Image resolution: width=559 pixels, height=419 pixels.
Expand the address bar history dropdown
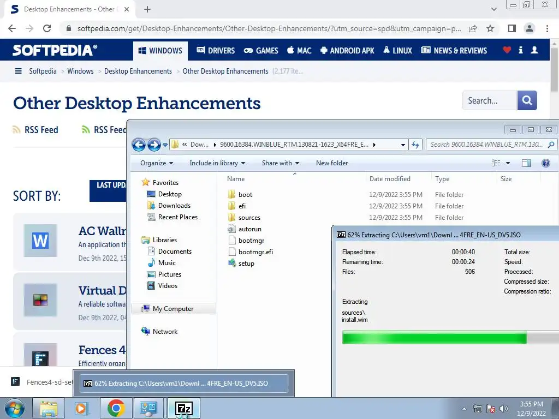[403, 145]
